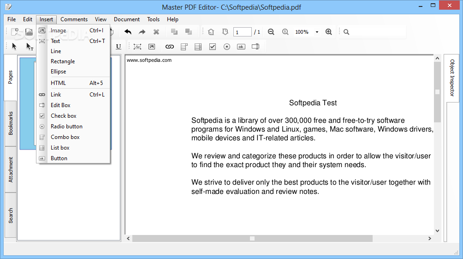The width and height of the screenshot is (463, 259).
Task: Choose Ellipse from the Insert menu
Action: [x=73, y=72]
